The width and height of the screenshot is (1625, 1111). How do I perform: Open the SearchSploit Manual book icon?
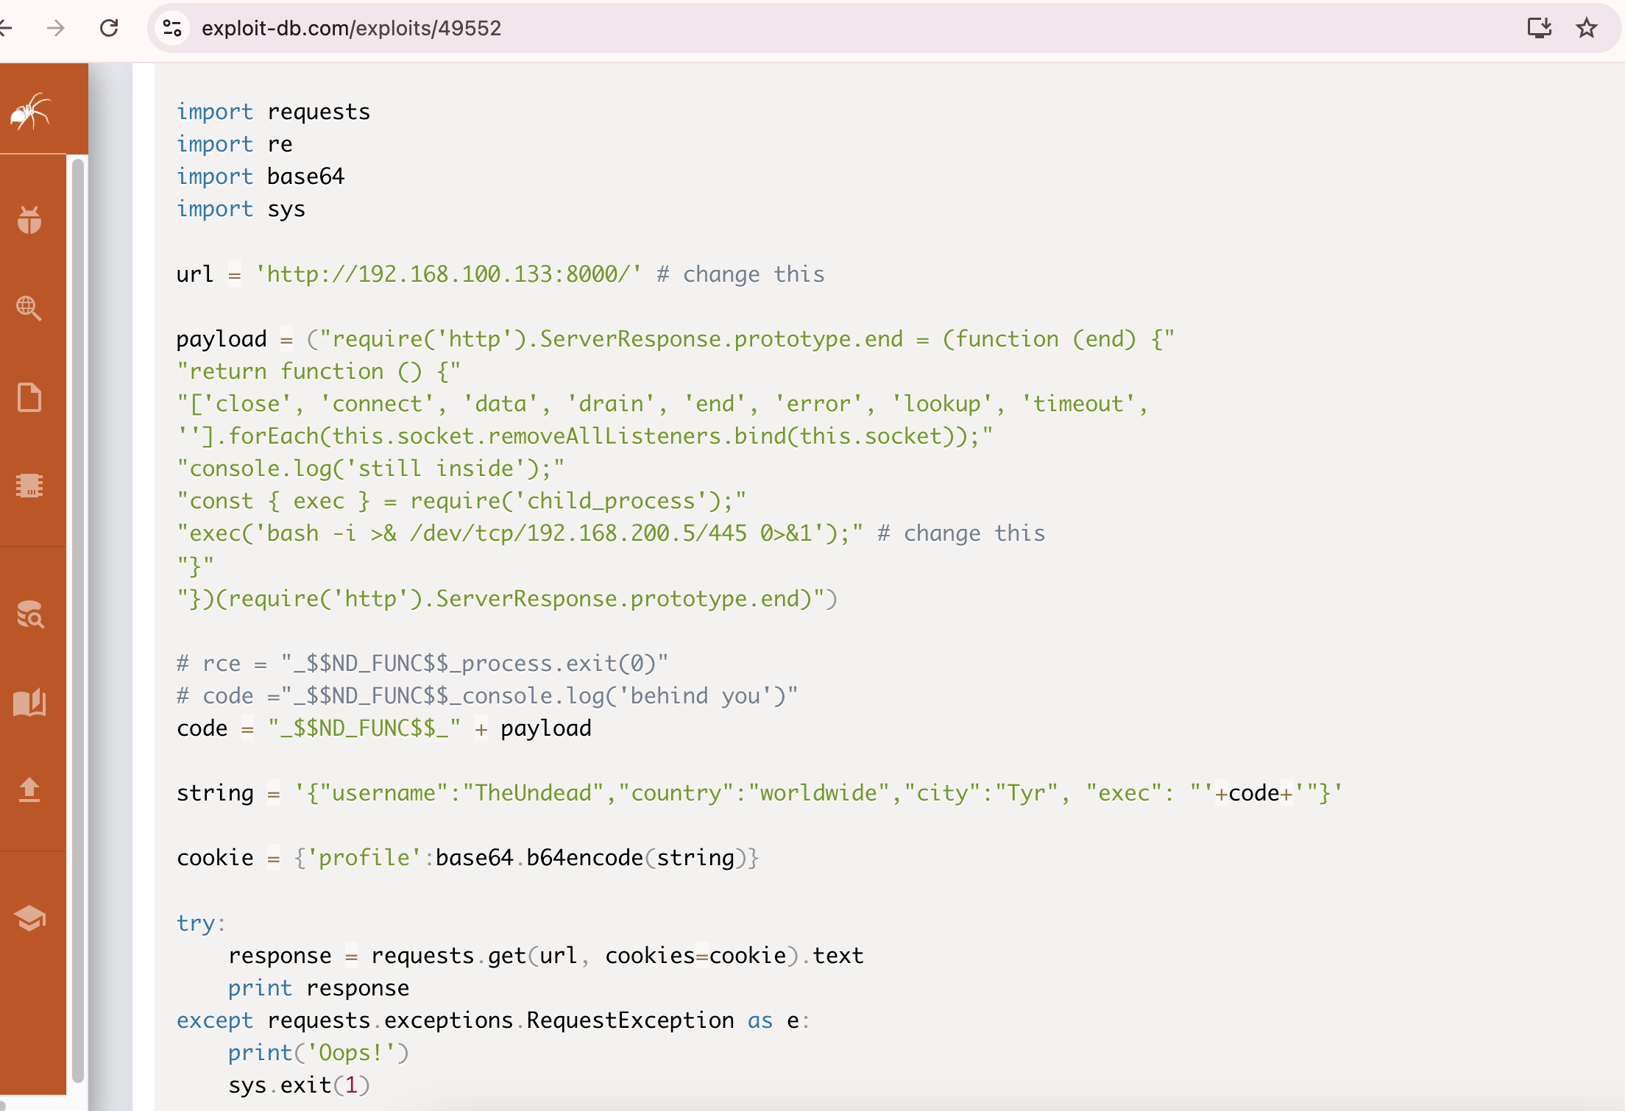(x=29, y=703)
